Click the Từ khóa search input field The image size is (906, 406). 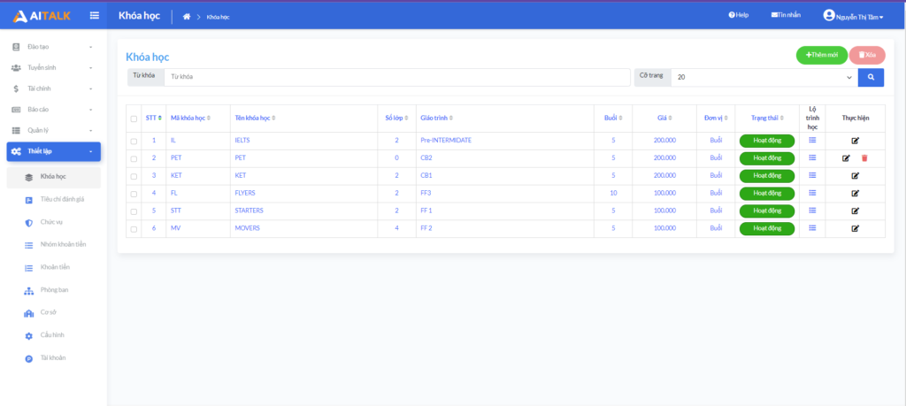pos(396,78)
